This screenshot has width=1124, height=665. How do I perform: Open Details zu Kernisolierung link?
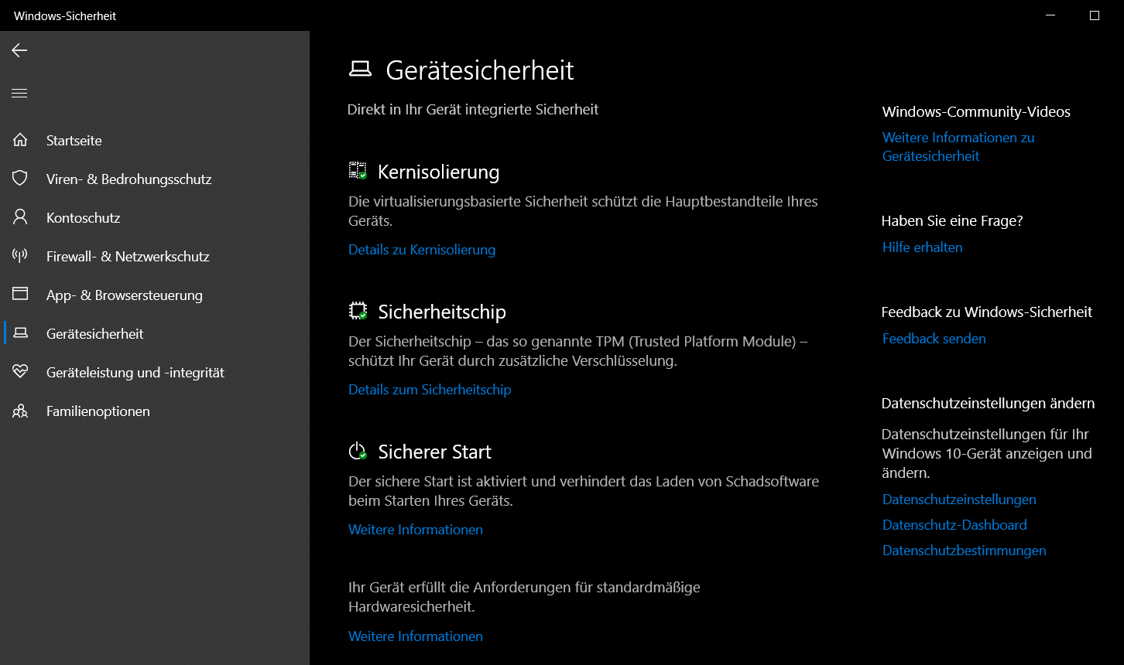point(422,250)
